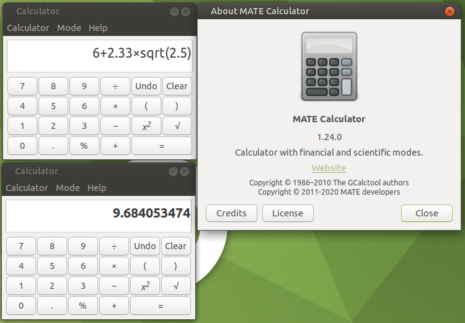Click the 7 key in the bottom calculator
The width and height of the screenshot is (465, 323).
point(21,246)
